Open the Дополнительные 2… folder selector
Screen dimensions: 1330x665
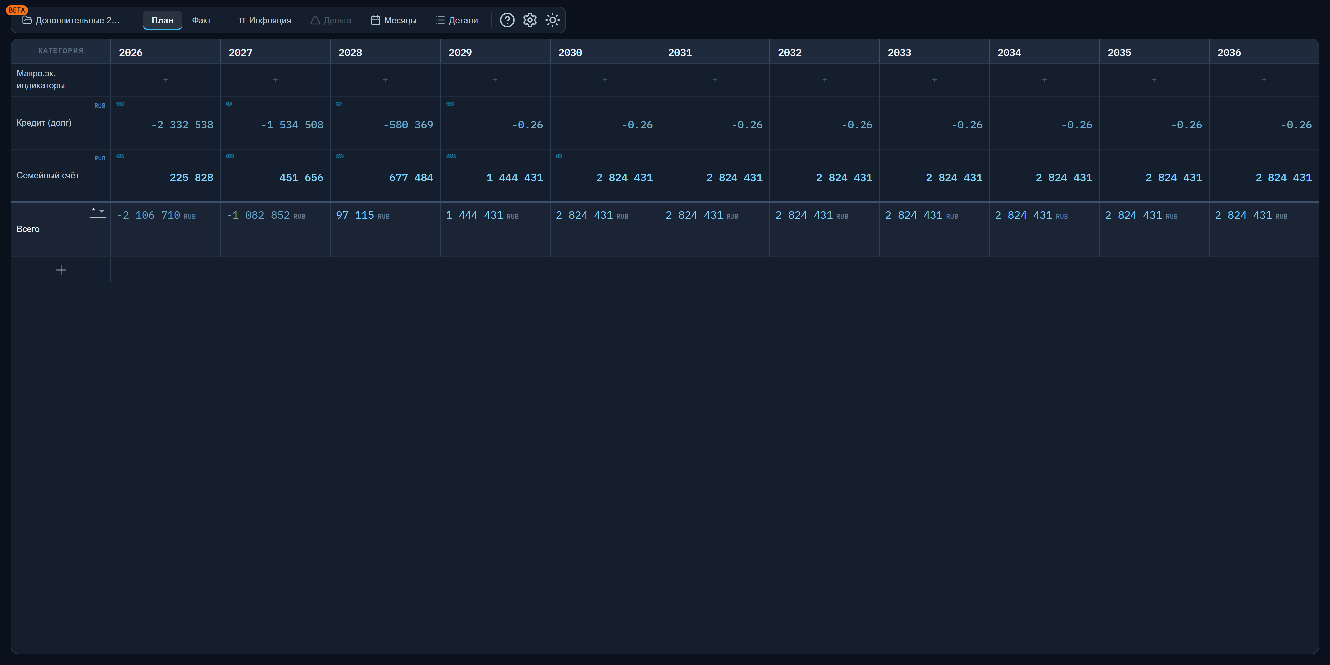(71, 20)
